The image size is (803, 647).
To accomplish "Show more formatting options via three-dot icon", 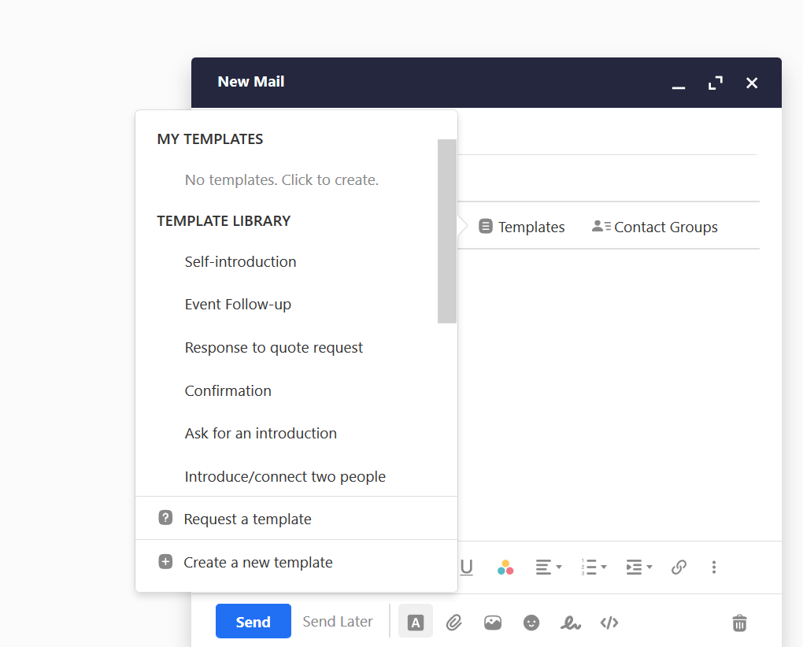I will [714, 567].
